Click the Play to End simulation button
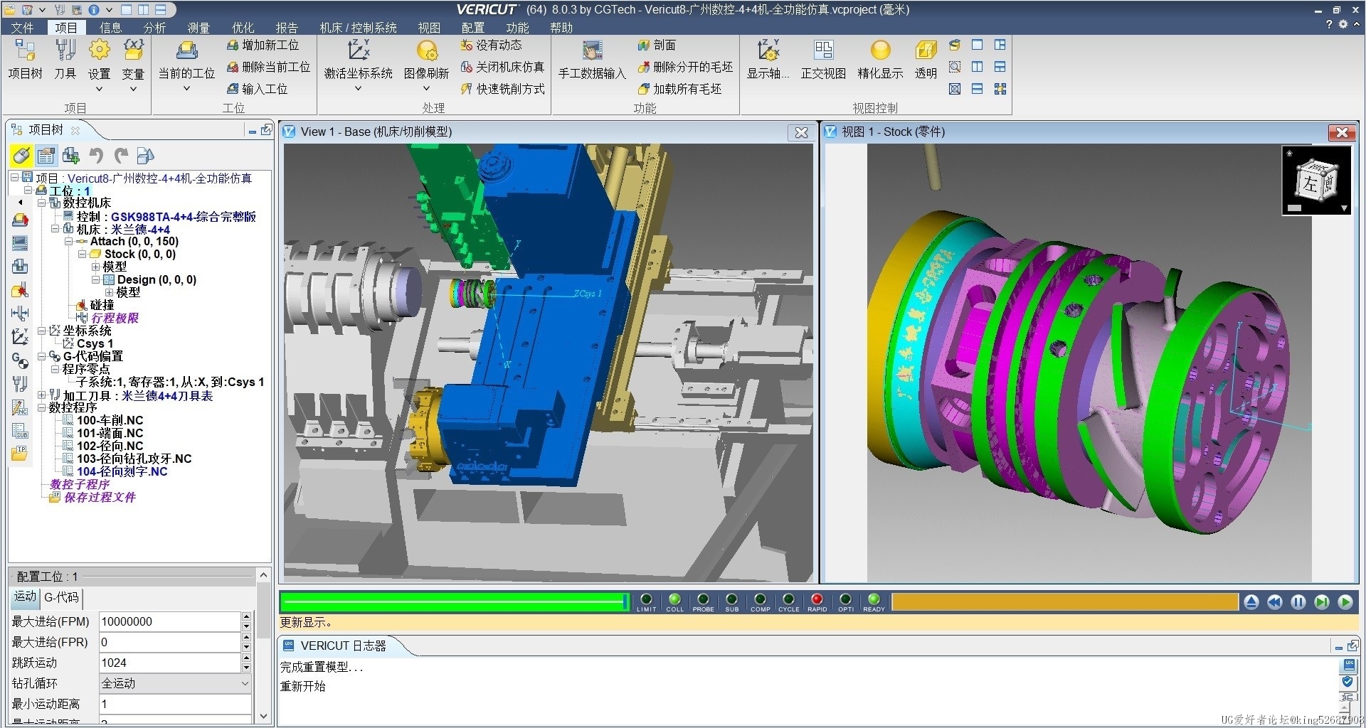This screenshot has width=1366, height=728. (1345, 602)
